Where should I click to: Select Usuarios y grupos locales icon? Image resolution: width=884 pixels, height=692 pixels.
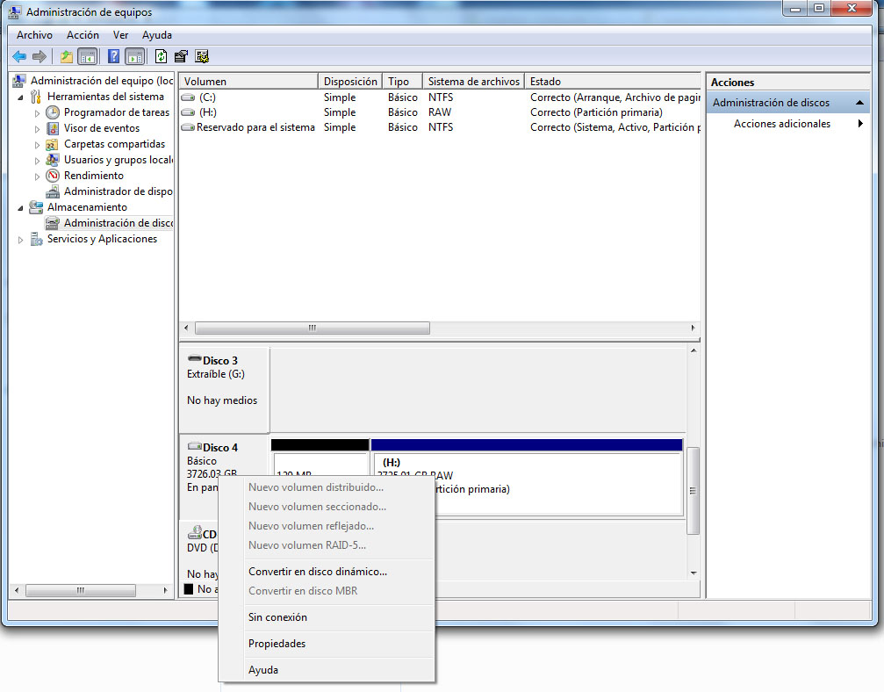(53, 160)
